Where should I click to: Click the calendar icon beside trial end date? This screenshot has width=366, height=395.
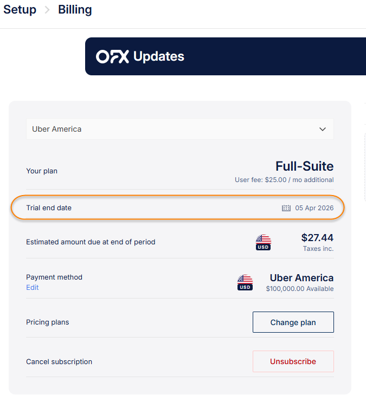coord(286,208)
